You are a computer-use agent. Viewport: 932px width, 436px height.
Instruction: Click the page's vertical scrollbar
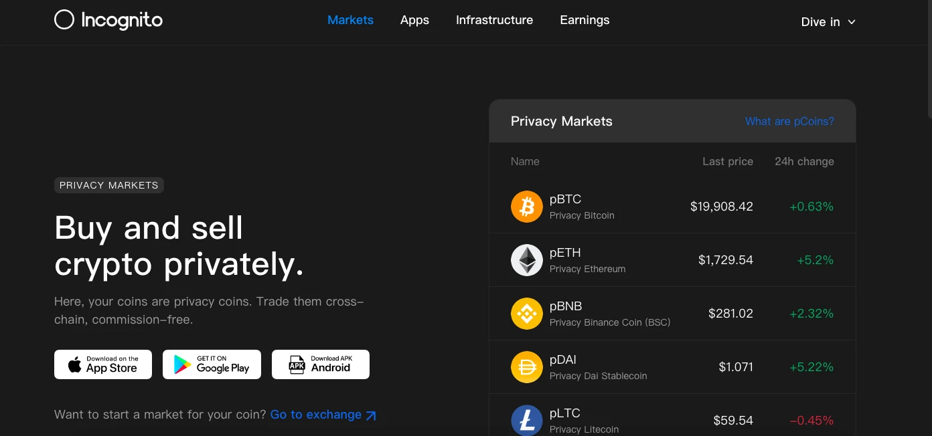coord(927,53)
